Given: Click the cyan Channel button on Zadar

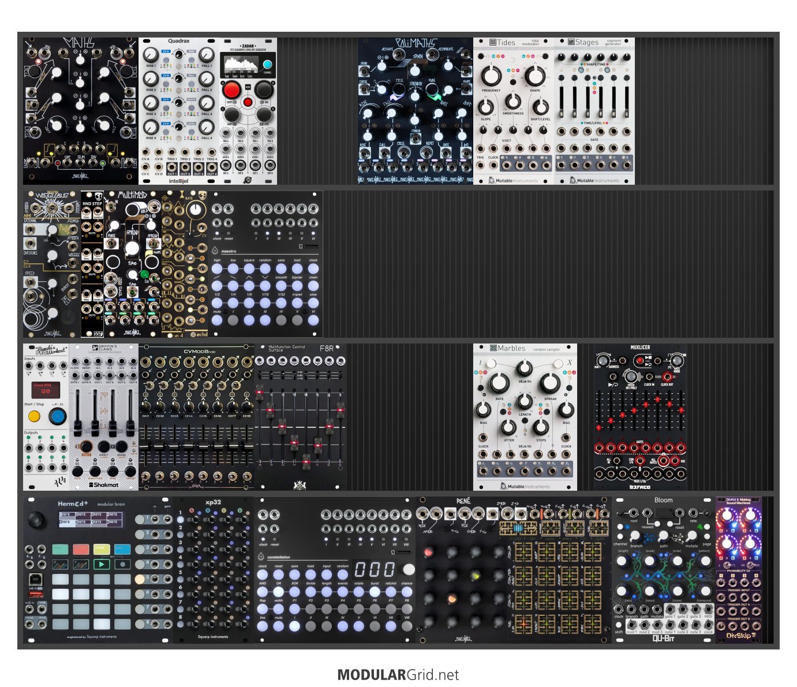Looking at the screenshot, I should pyautogui.click(x=267, y=65).
